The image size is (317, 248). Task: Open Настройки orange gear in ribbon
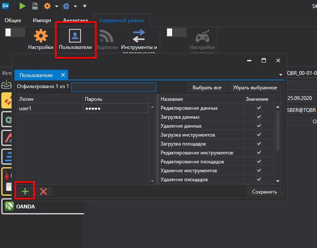pos(40,39)
